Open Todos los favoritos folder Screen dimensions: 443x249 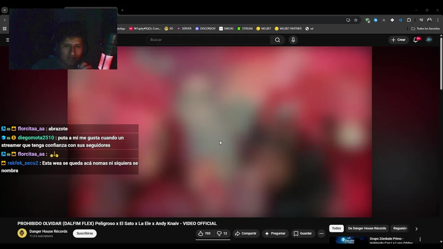[425, 29]
